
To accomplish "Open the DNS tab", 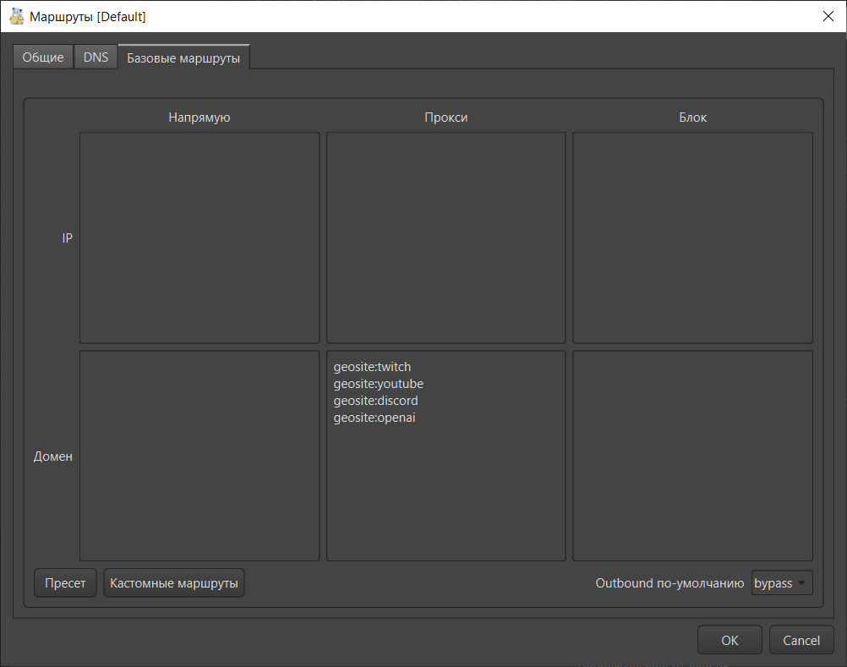I will point(96,57).
